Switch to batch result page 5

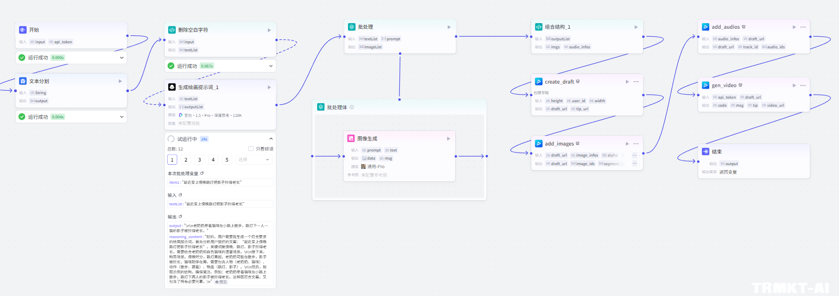point(227,160)
